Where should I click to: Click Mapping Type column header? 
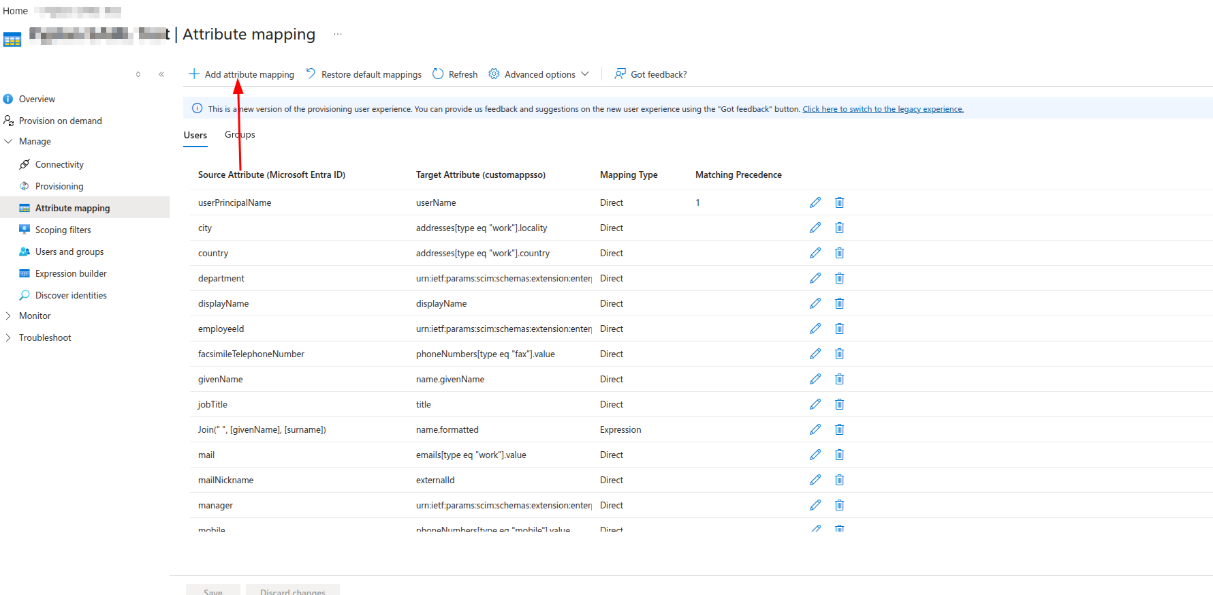coord(629,175)
